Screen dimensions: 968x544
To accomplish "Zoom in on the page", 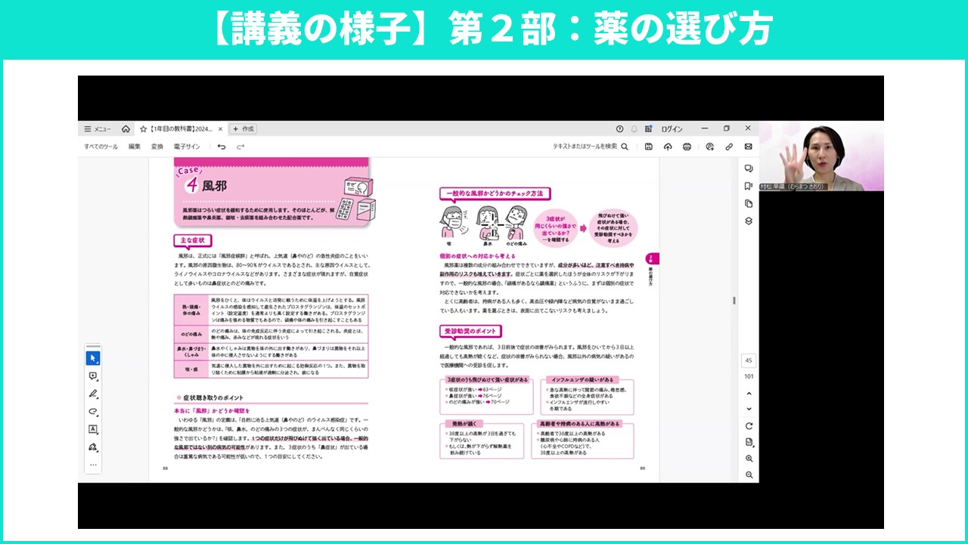I will tap(749, 459).
